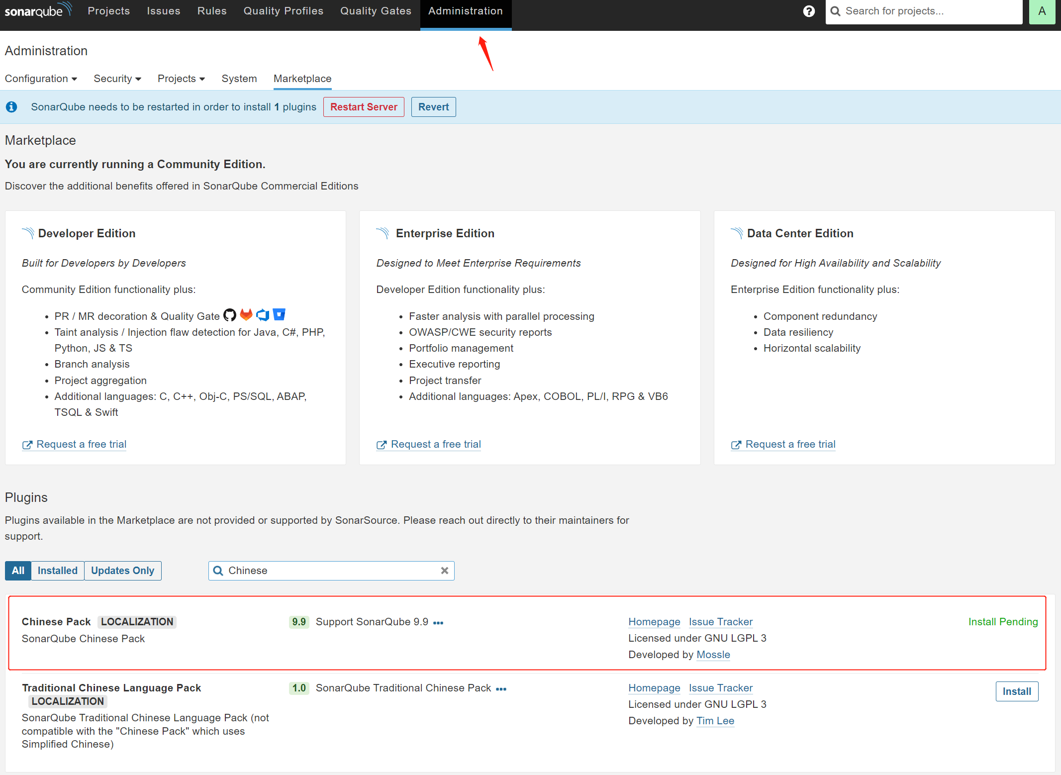Image resolution: width=1061 pixels, height=775 pixels.
Task: Switch to the System tab
Action: (x=239, y=79)
